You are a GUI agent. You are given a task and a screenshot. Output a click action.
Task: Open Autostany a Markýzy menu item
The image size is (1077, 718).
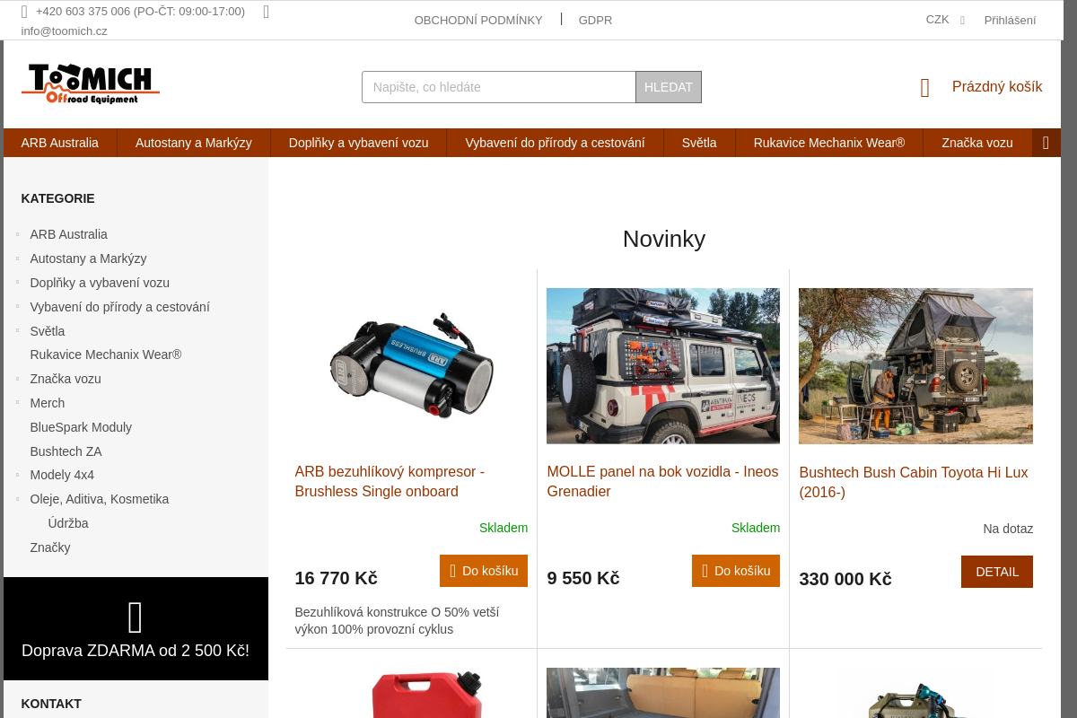click(x=193, y=143)
